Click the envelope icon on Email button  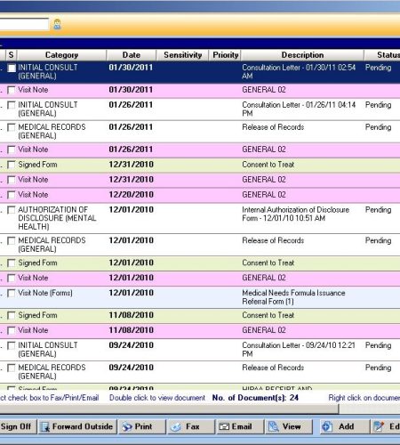[x=224, y=427]
